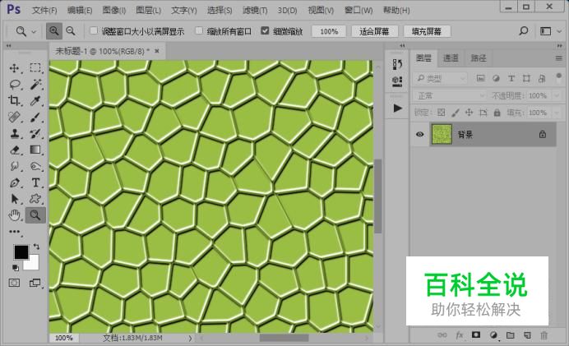
Task: Expand the status bar info arrow
Action: [190, 338]
